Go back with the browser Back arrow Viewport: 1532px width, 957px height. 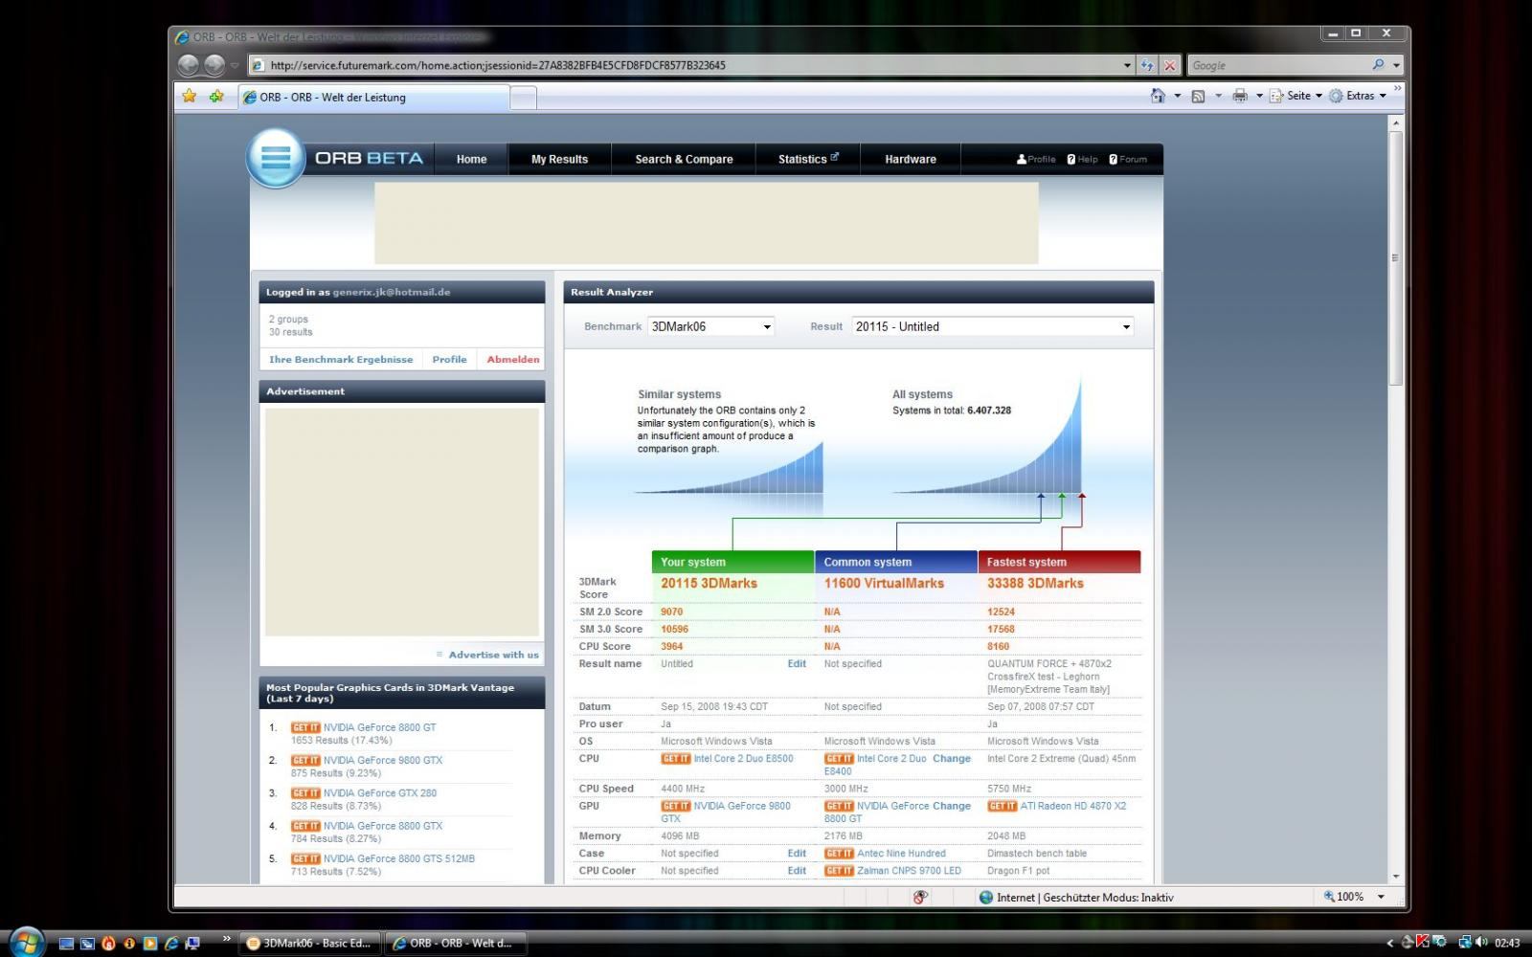[189, 65]
